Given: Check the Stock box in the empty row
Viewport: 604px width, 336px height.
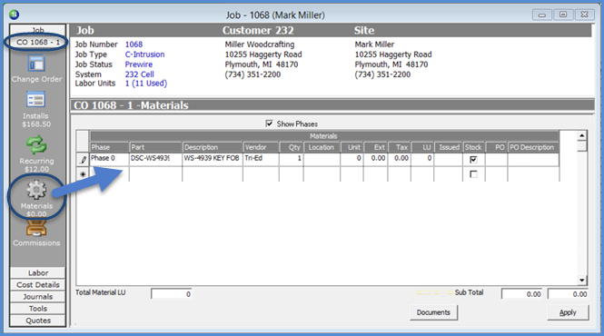Looking at the screenshot, I should click(473, 174).
